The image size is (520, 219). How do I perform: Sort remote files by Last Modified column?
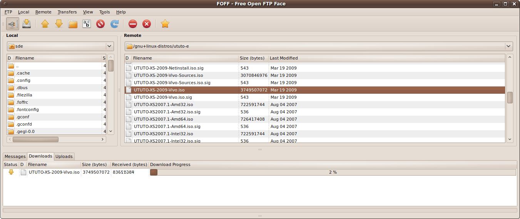click(x=284, y=58)
